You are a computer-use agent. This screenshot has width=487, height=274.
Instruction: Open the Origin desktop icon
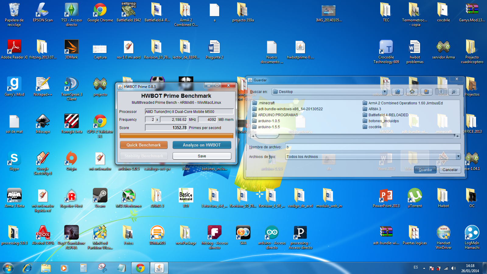(x=72, y=161)
